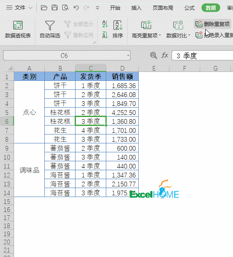Select column B header
This screenshot has height=257, width=233.
[x=60, y=68]
